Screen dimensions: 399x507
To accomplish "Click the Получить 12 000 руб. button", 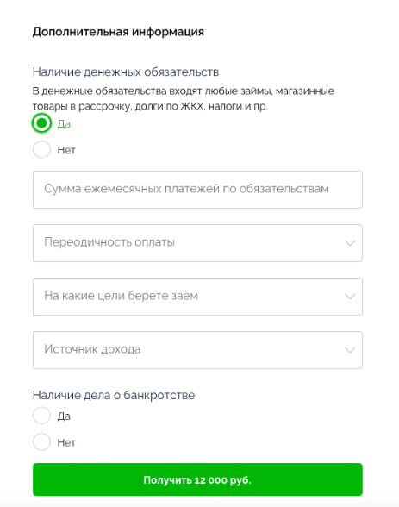I will (197, 479).
